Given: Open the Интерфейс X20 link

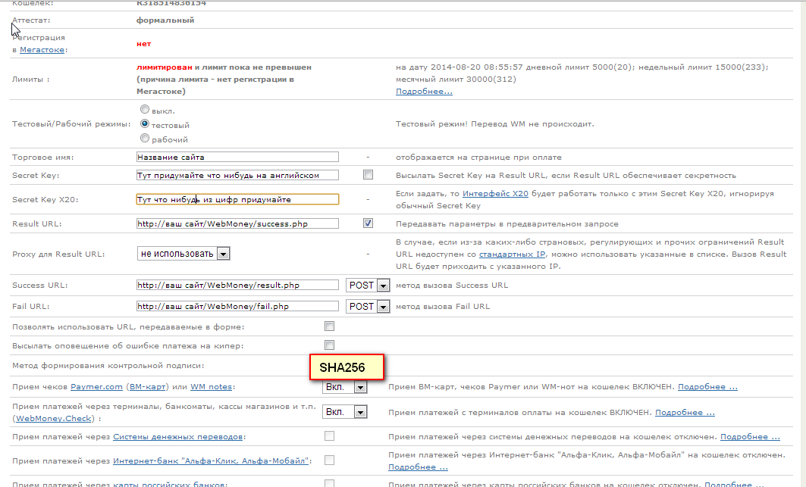Looking at the screenshot, I should pyautogui.click(x=495, y=194).
